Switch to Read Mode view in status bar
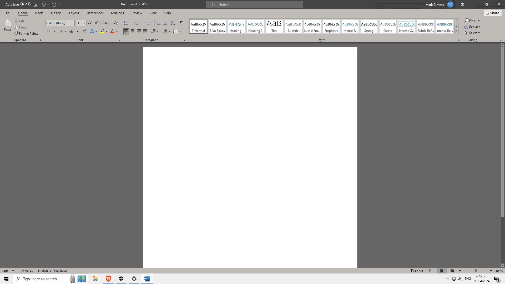505x284 pixels. [431, 271]
